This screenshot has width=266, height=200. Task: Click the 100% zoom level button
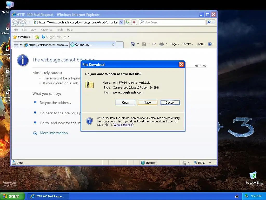200,163
